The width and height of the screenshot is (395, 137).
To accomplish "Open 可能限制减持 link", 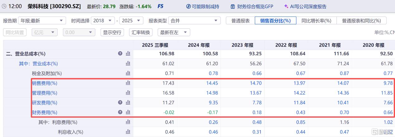I will [202, 6].
